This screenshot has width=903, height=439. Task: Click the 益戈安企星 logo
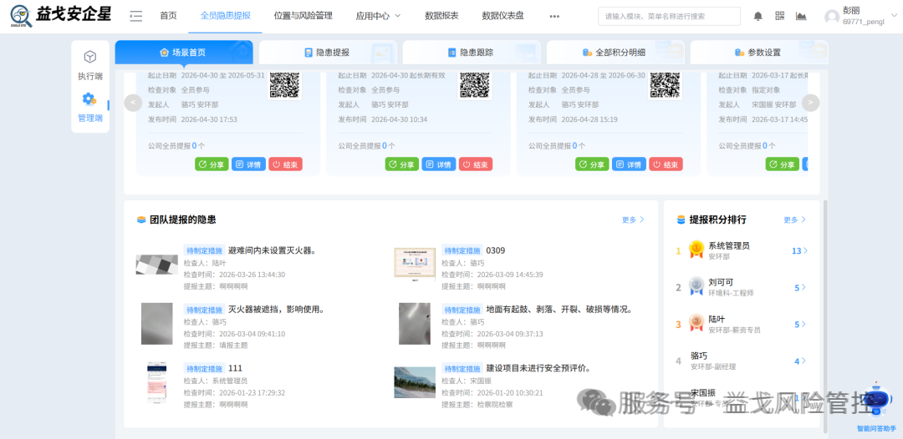(61, 16)
